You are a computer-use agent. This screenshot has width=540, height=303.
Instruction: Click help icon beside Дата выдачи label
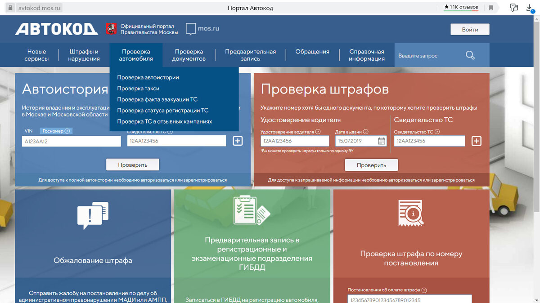click(365, 132)
